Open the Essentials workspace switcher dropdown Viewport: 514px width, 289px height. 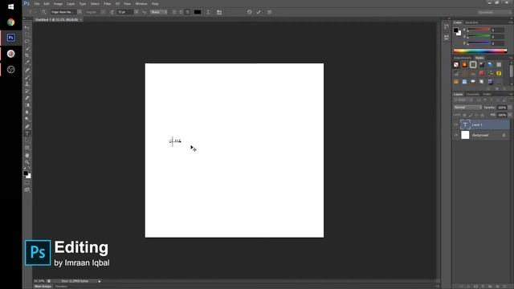[x=494, y=12]
